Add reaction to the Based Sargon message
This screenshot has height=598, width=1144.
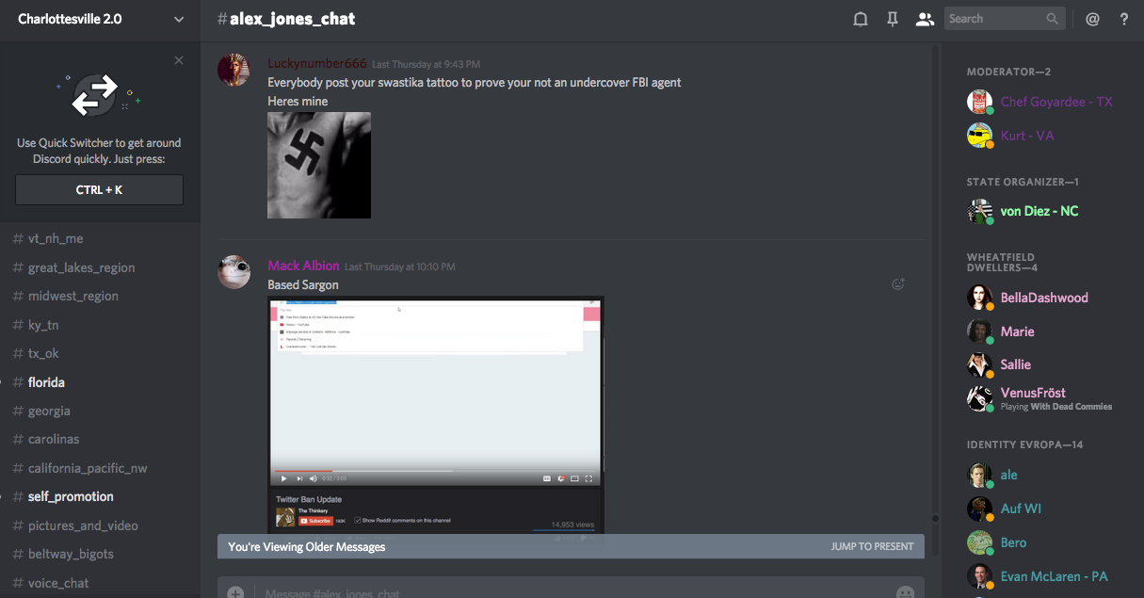898,284
